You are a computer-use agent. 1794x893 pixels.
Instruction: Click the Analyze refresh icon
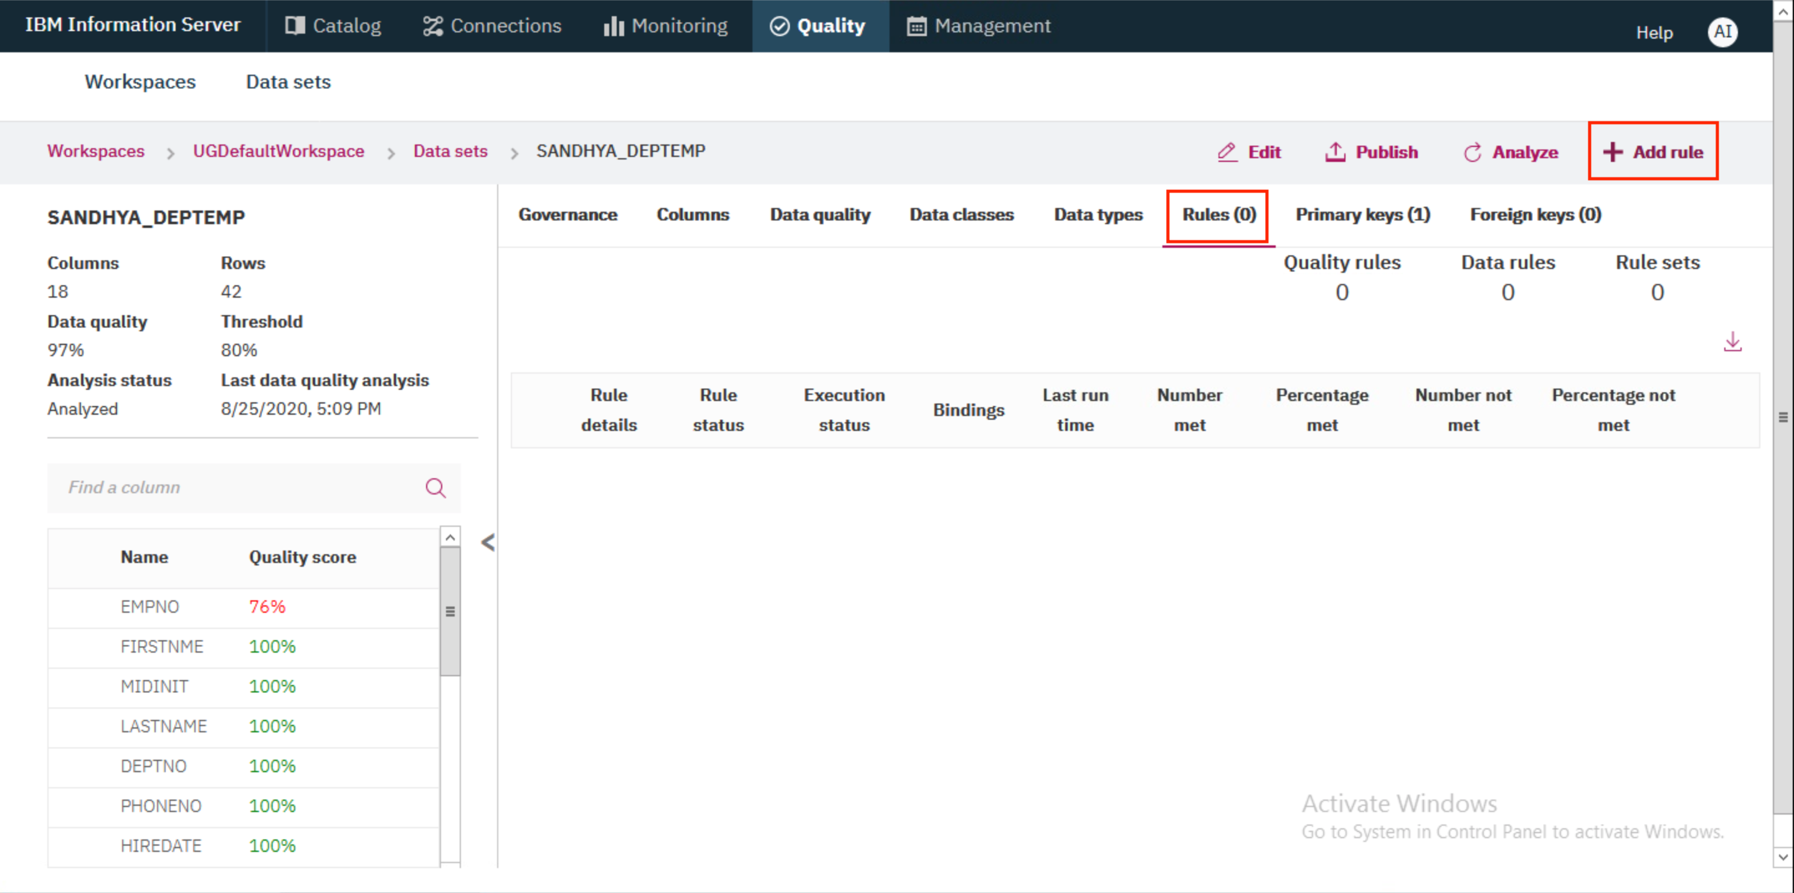1472,152
